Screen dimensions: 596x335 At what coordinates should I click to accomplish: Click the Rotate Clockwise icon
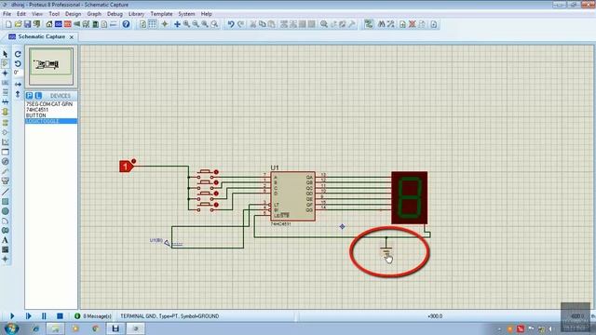18,54
